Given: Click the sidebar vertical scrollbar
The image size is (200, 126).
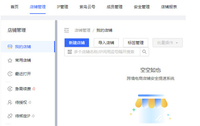Looking at the screenshot, I should pos(56,73).
